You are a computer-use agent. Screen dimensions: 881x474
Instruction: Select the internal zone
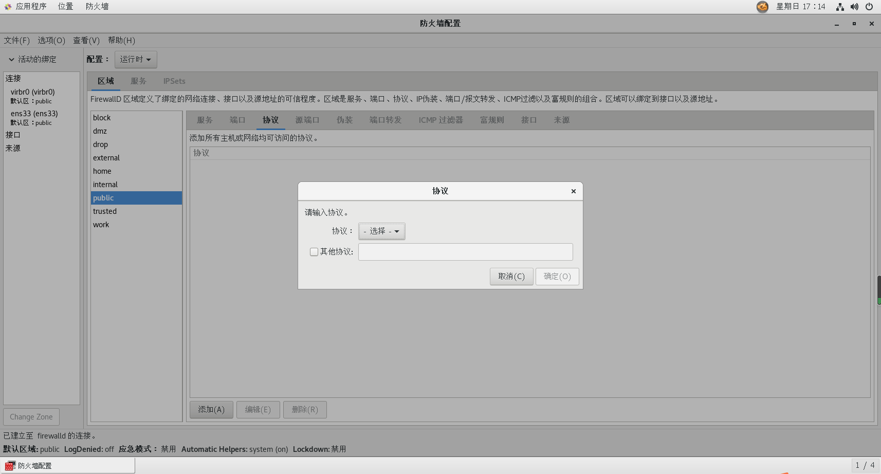coord(136,185)
